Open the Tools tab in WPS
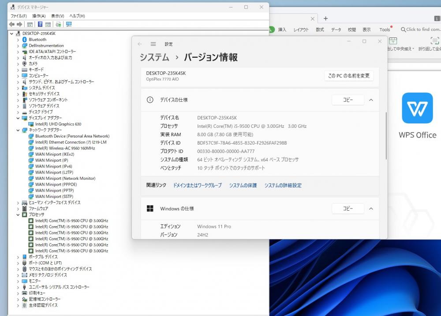This screenshot has height=316, width=441. point(385,30)
